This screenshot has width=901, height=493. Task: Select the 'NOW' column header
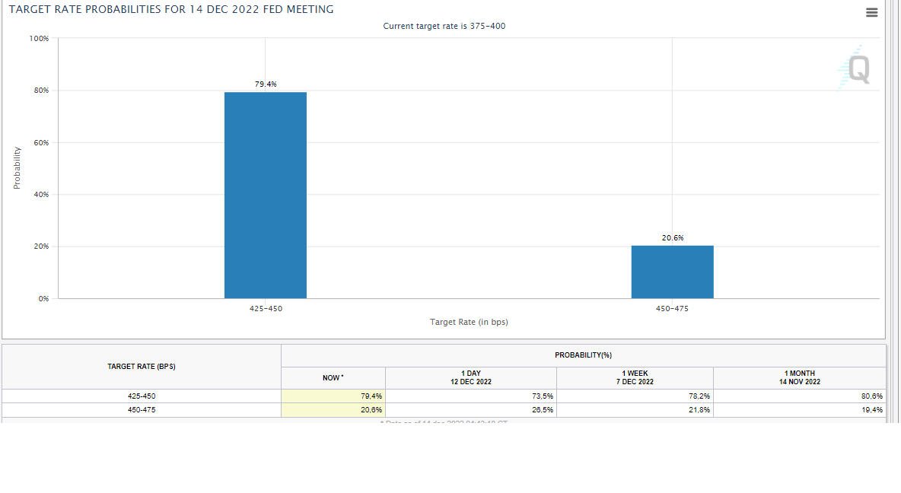[333, 378]
